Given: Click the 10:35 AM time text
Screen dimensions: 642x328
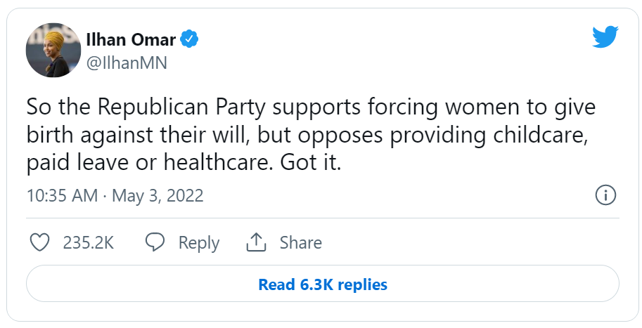Looking at the screenshot, I should pos(63,195).
